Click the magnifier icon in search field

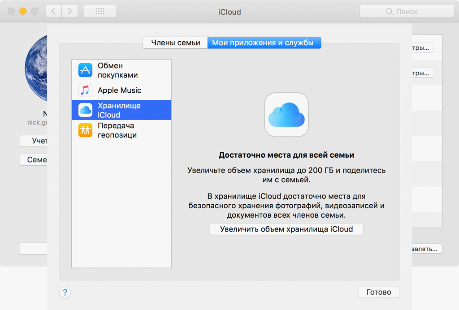[x=390, y=11]
